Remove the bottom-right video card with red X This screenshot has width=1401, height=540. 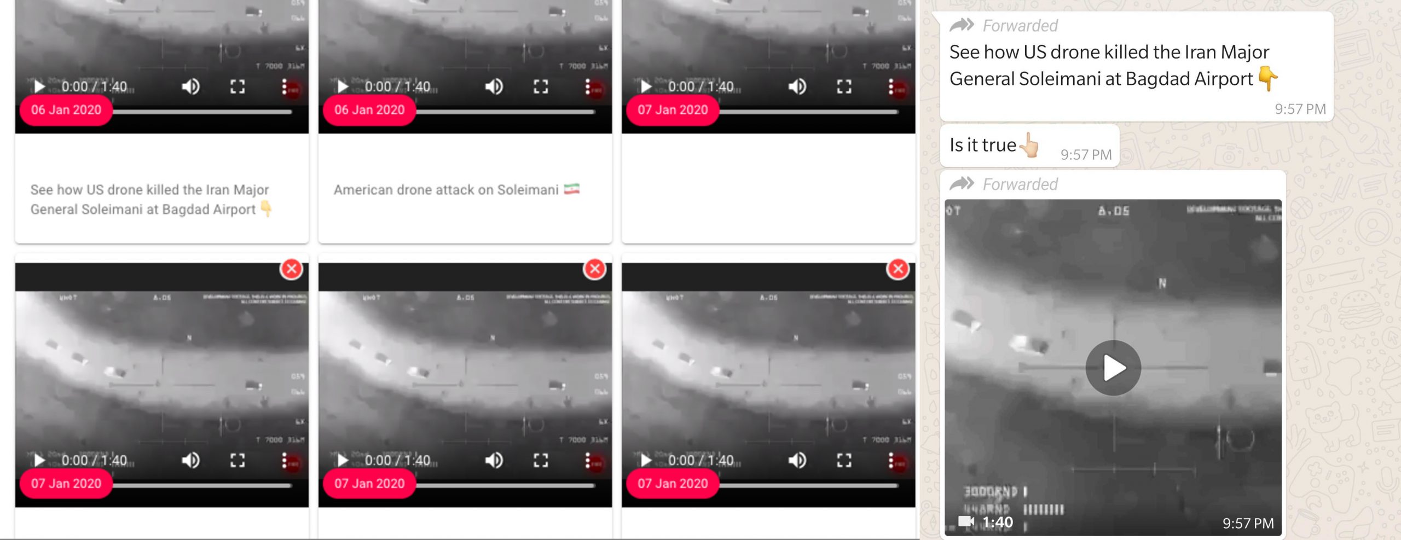click(898, 269)
